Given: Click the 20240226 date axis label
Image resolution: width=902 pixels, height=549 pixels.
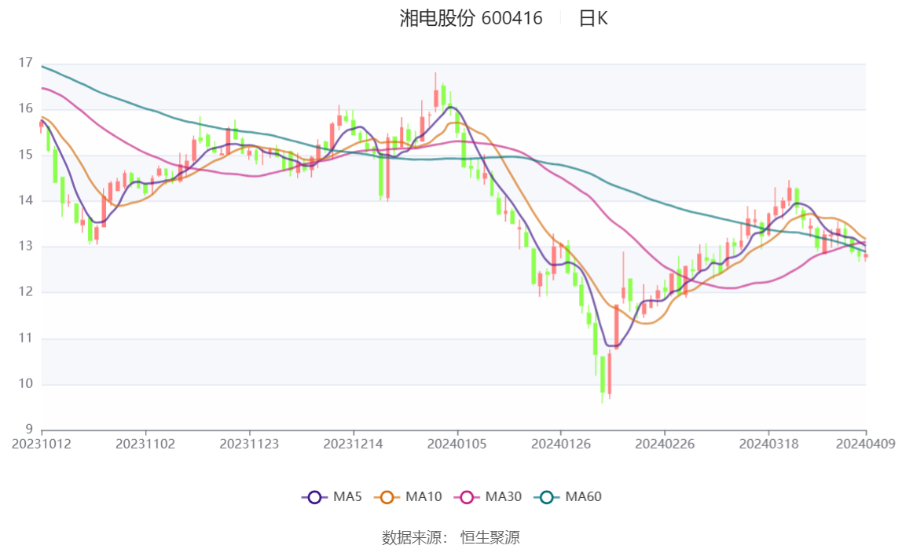Looking at the screenshot, I should [665, 445].
